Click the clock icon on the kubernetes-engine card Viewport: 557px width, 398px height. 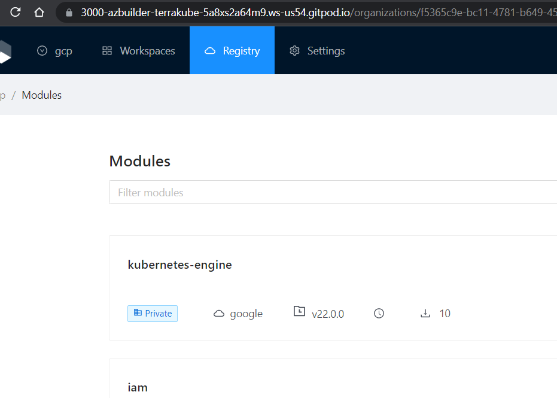tap(379, 314)
